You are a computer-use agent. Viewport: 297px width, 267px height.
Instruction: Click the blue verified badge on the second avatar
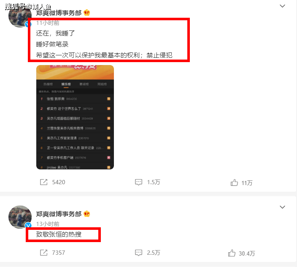coord(28,225)
